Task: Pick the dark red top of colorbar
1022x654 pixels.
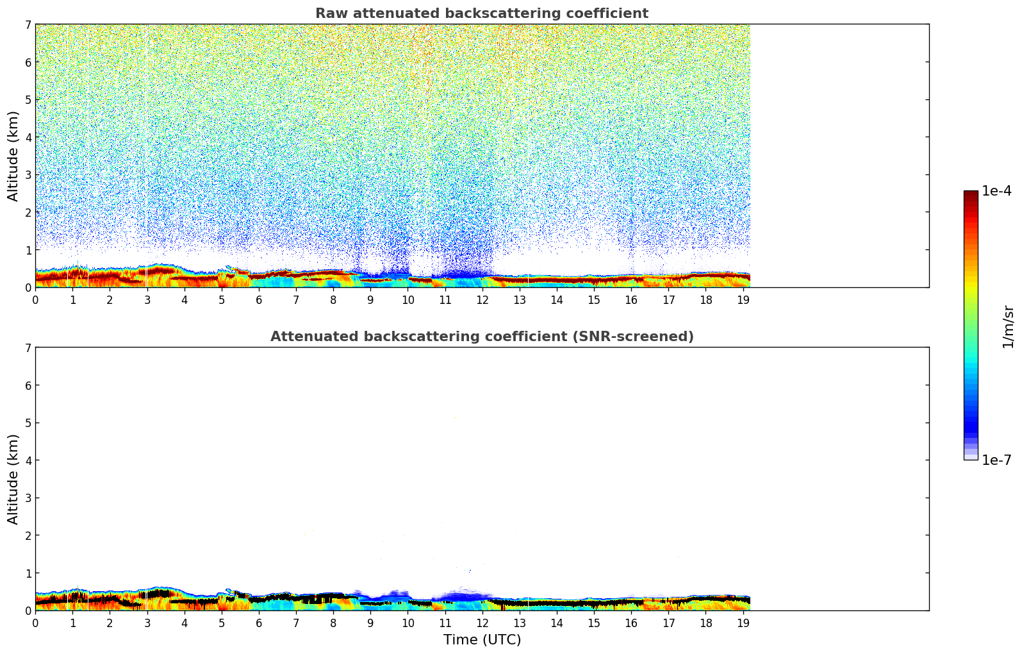Action: point(971,196)
